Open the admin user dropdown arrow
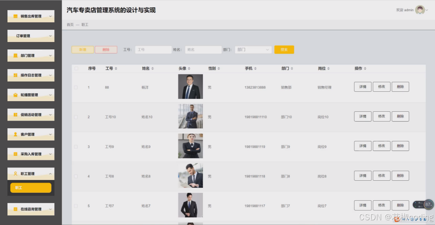The image size is (435, 225). coord(427,10)
